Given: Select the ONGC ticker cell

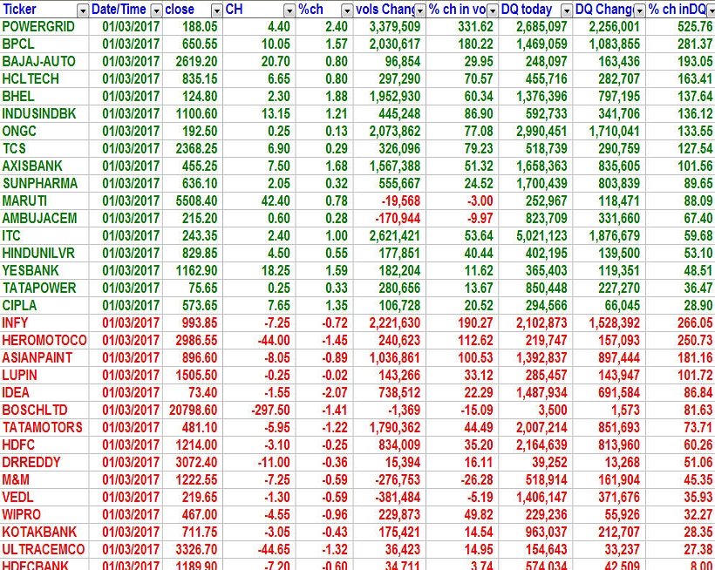Looking at the screenshot, I should pyautogui.click(x=44, y=132).
